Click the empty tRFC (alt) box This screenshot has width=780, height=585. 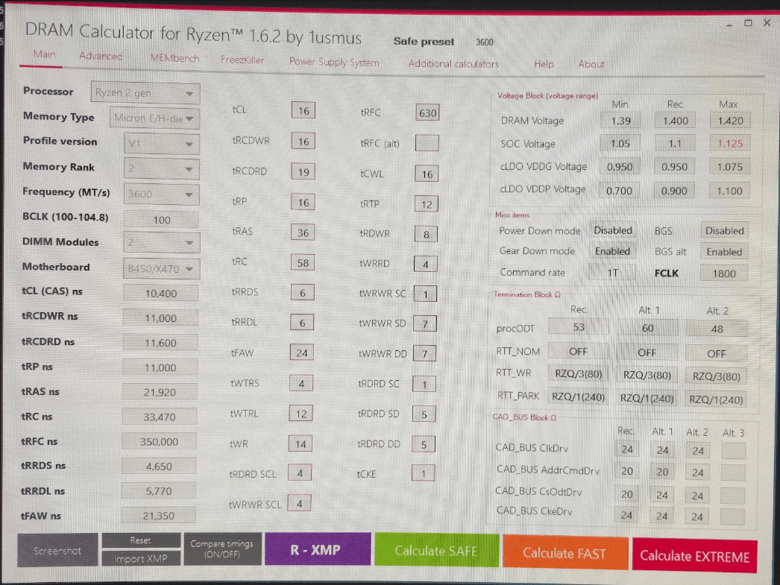point(427,143)
